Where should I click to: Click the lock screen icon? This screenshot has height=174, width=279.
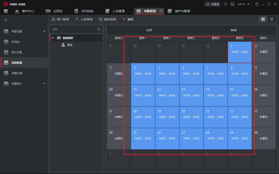pos(257,4)
